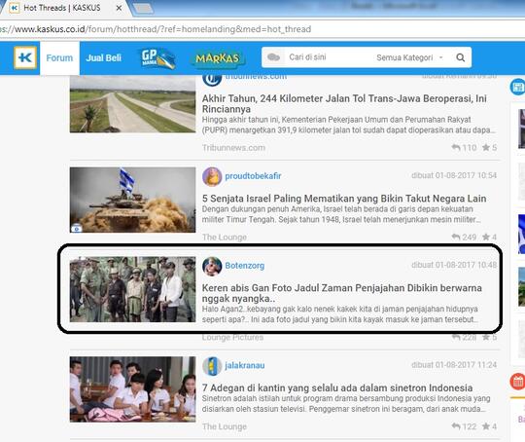Click the toll road thumbnail image

point(132,104)
